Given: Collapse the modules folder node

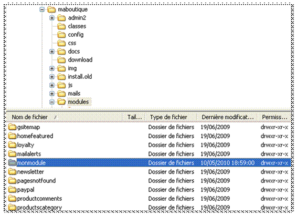Looking at the screenshot, I should [x=52, y=102].
